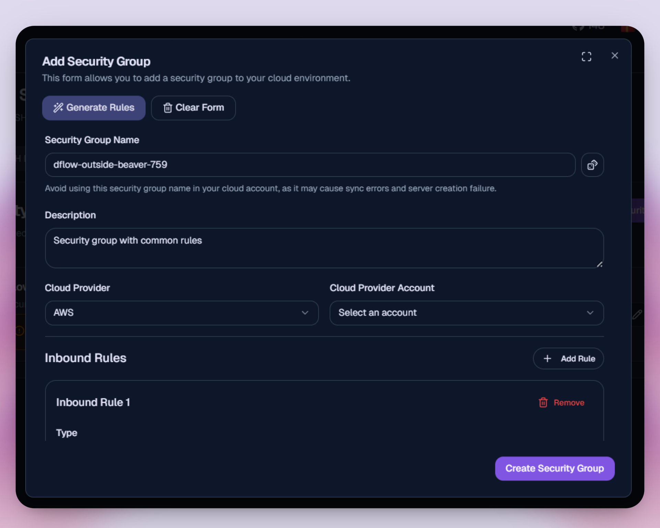Click Create Security Group button
Image resolution: width=660 pixels, height=528 pixels.
554,468
